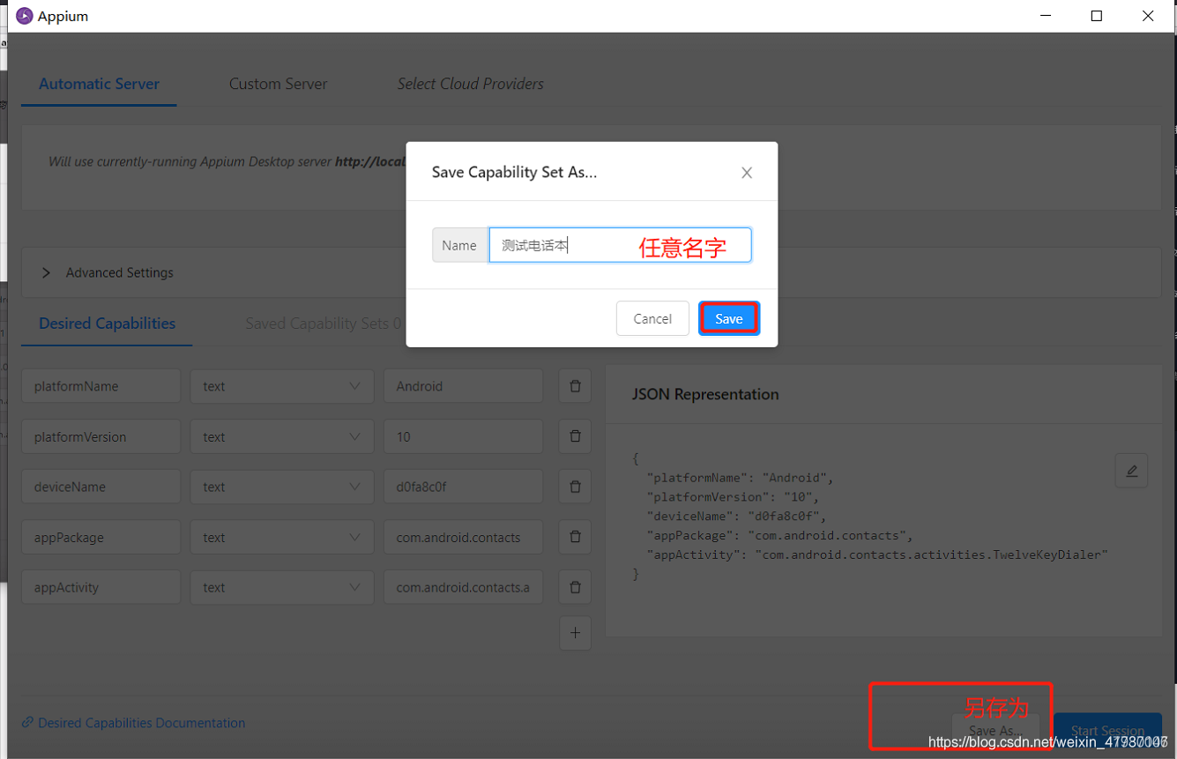Delete the deviceName capability row
Viewport: 1177px width, 759px height.
click(x=575, y=487)
